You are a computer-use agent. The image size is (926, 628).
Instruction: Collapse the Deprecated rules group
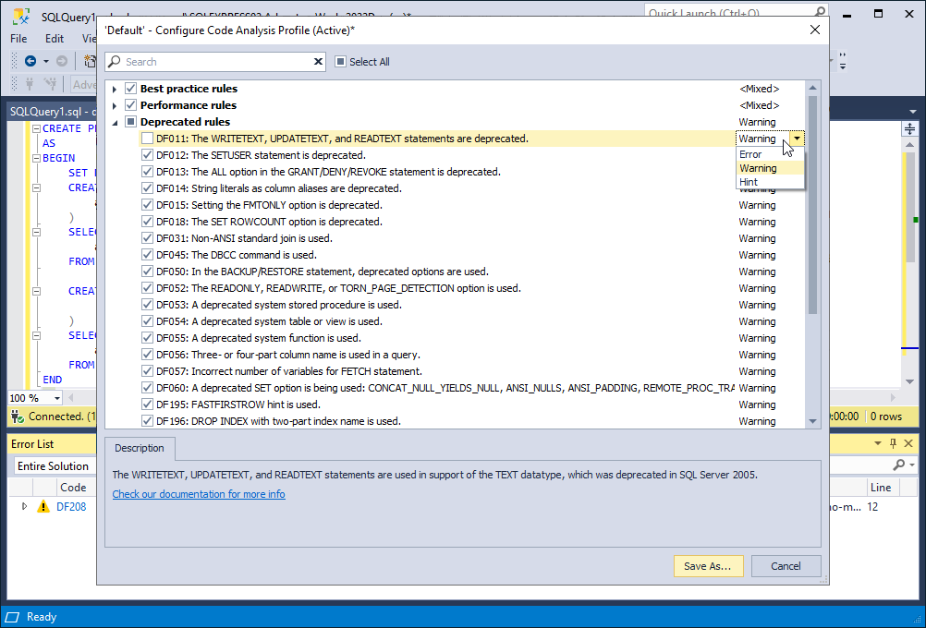coord(115,122)
